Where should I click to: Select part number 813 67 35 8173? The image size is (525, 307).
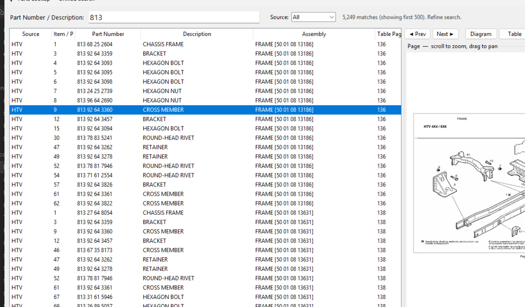pos(95,250)
